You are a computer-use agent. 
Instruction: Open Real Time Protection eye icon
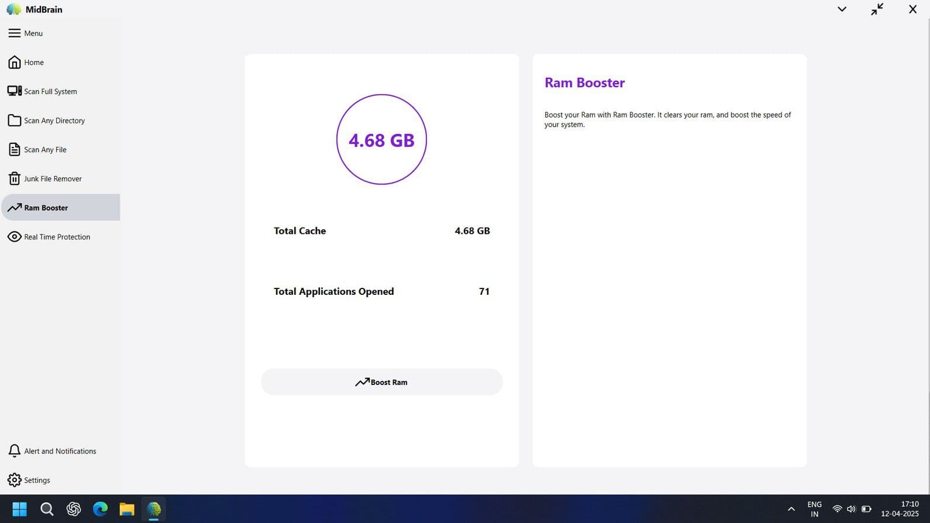(15, 237)
